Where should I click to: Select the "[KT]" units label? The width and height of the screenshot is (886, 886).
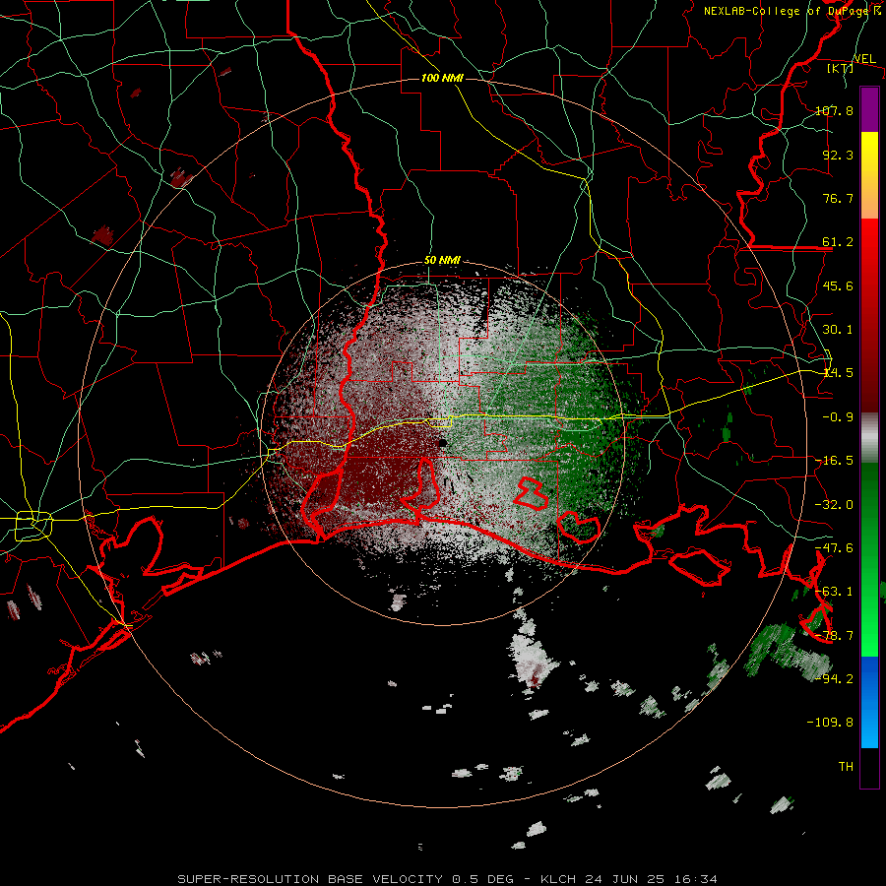(x=841, y=68)
